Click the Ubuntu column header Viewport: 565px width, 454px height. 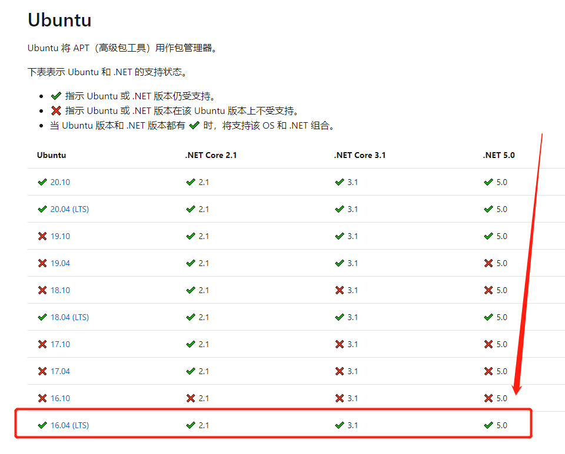click(51, 155)
